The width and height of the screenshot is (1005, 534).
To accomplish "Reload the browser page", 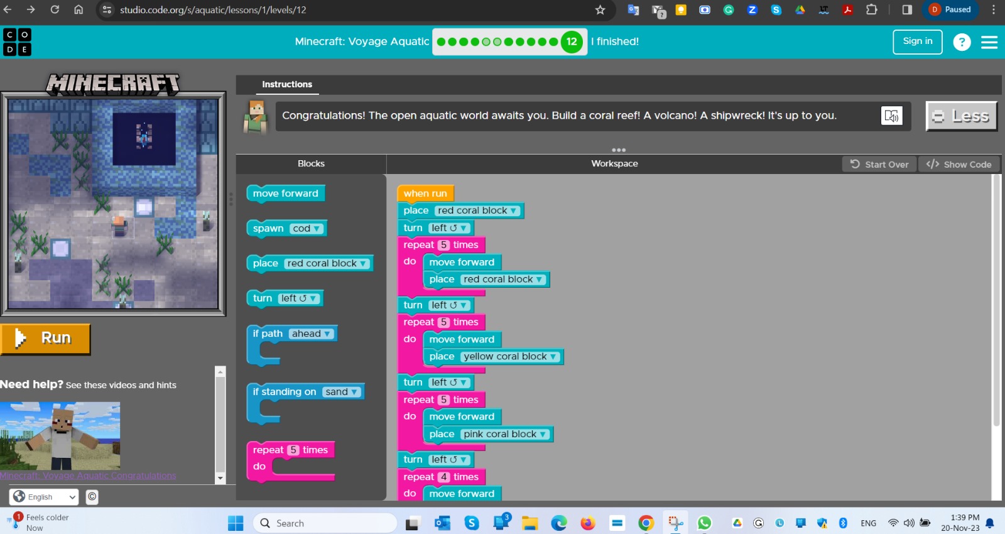I will click(x=55, y=9).
